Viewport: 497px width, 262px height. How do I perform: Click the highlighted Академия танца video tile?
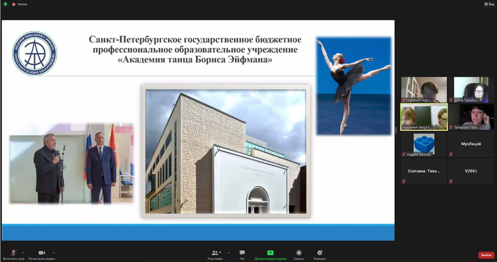(424, 116)
